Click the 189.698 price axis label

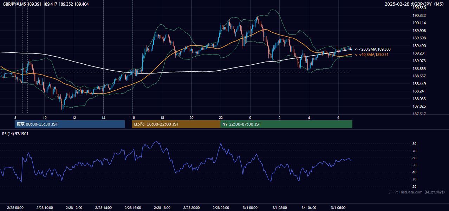(420, 38)
